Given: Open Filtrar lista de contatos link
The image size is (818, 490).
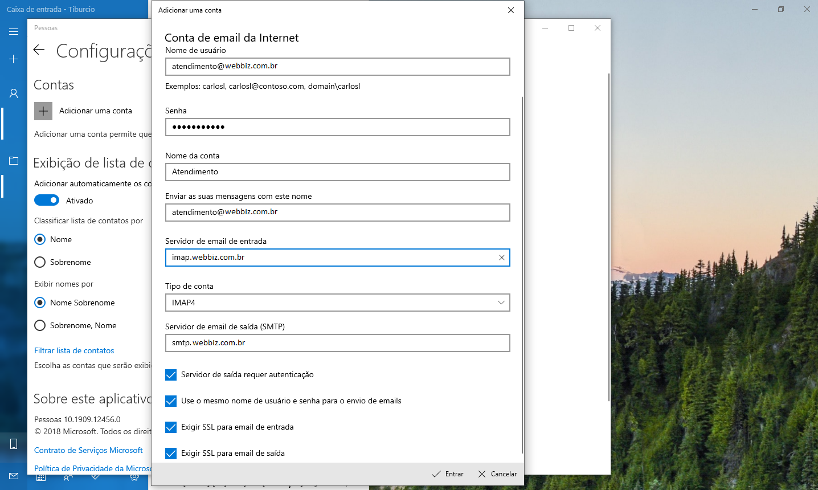Looking at the screenshot, I should pos(74,350).
